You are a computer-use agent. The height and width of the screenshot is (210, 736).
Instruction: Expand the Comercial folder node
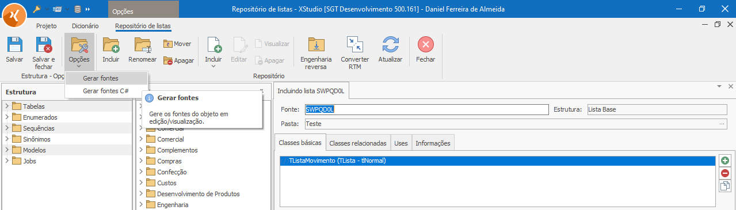click(141, 139)
